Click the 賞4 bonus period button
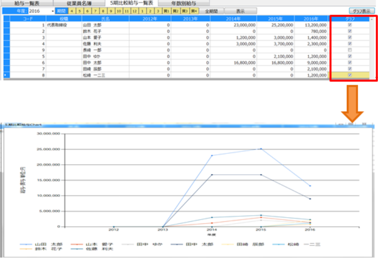 194,11
